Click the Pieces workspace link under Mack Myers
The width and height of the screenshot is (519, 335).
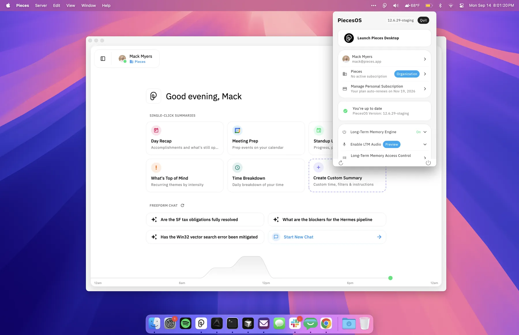pos(138,62)
